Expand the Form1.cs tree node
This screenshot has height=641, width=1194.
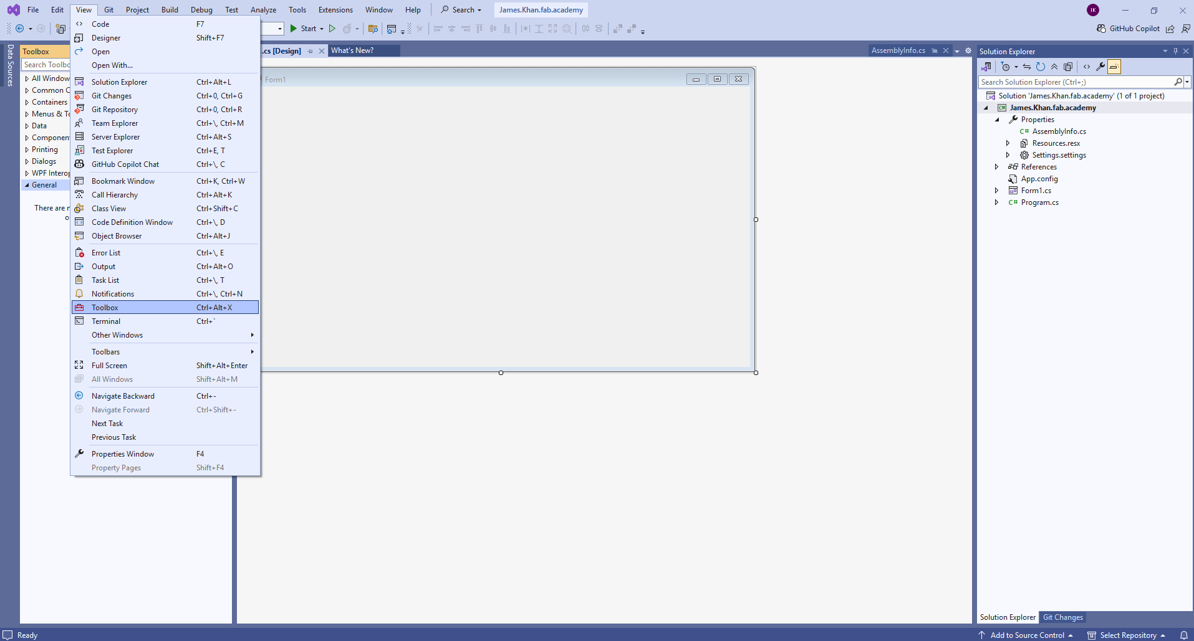[996, 191]
